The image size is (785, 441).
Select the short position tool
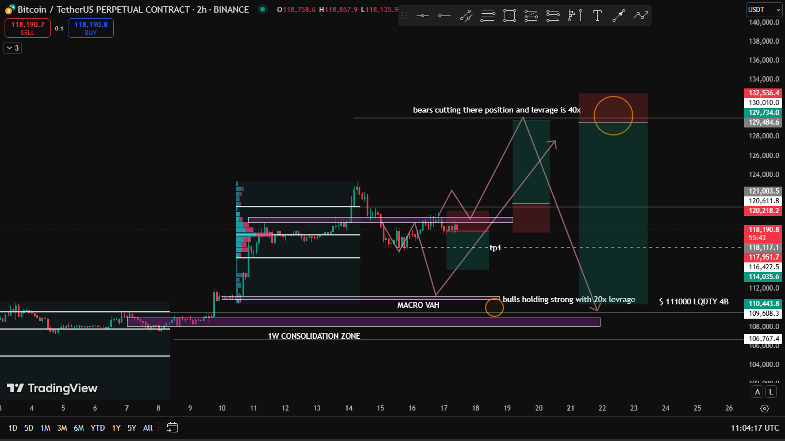click(553, 16)
